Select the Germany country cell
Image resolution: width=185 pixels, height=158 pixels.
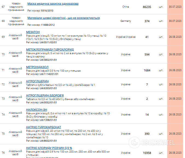click(x=126, y=21)
